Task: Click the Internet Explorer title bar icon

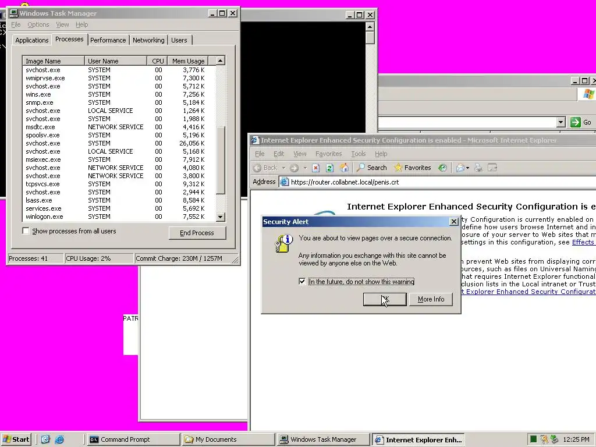Action: click(255, 140)
